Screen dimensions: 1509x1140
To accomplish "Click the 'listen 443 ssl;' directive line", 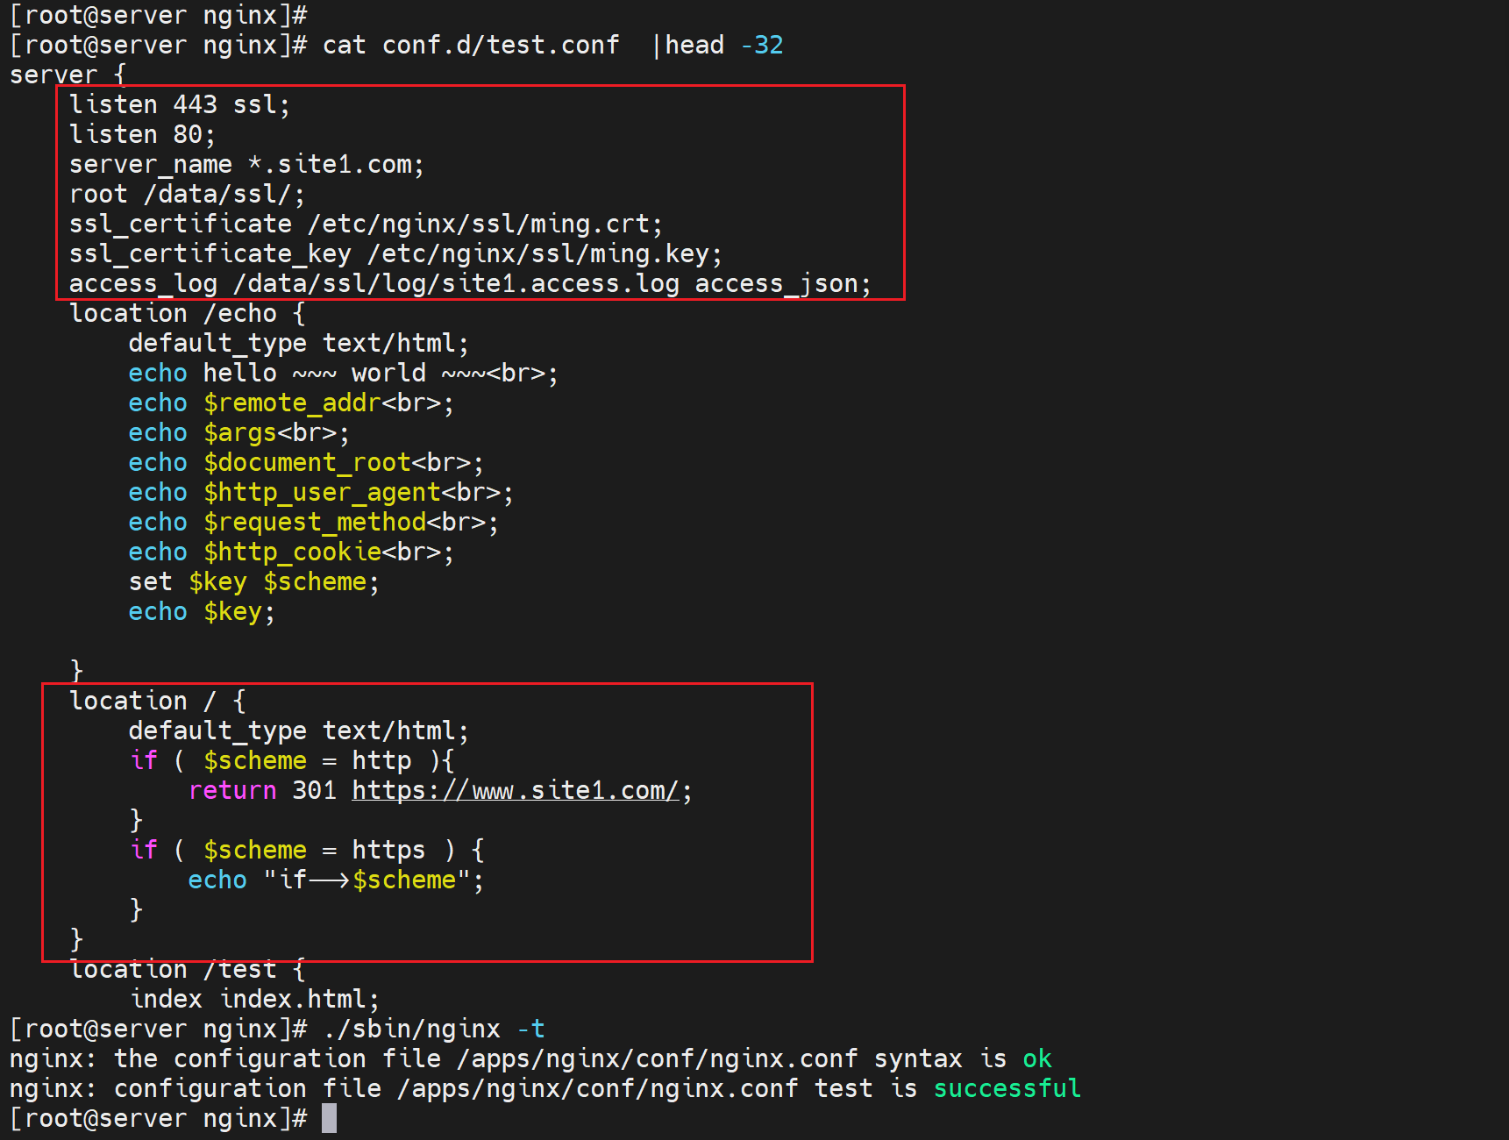I will [179, 105].
